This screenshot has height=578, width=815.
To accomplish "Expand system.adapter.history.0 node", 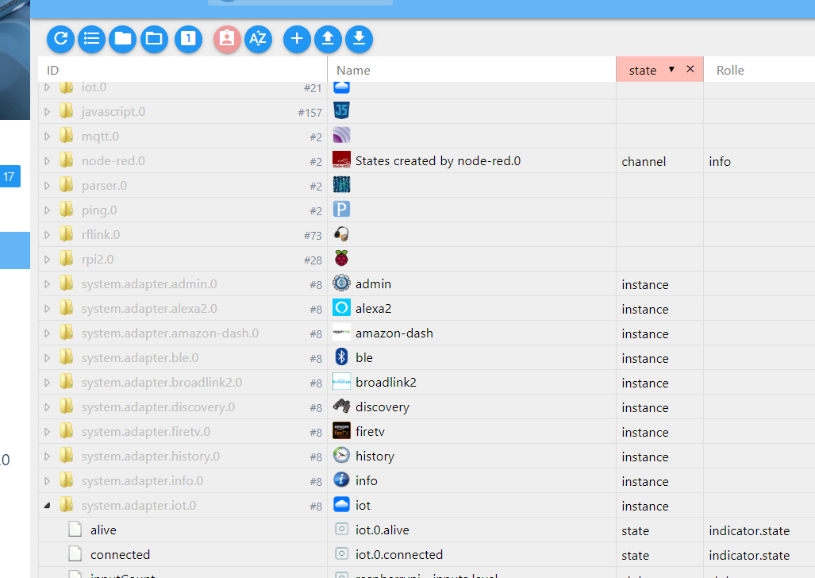I will point(48,457).
